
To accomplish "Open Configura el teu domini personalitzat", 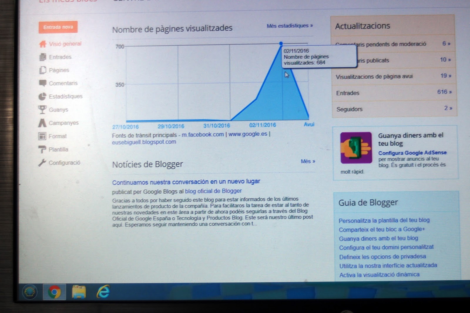I will pyautogui.click(x=386, y=247).
